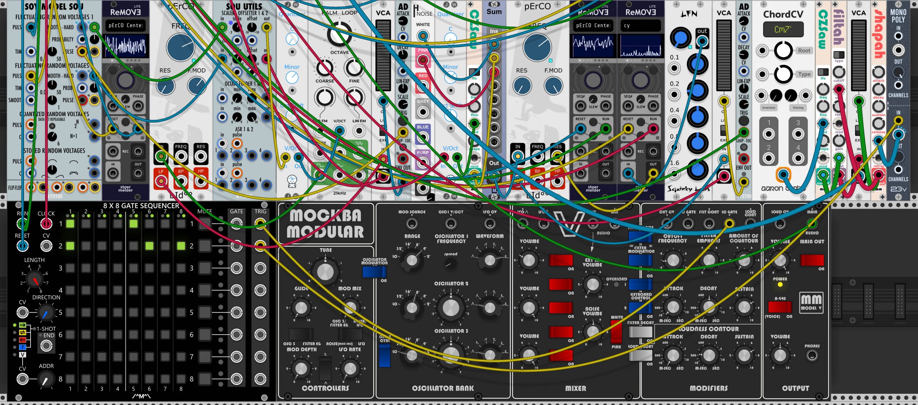
Task: Click the sequencer LENGTH knob
Action: (x=35, y=280)
